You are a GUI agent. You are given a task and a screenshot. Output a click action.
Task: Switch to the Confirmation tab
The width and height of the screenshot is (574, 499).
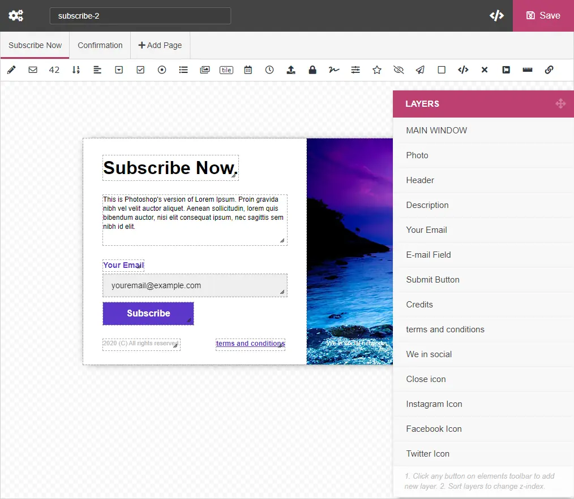tap(100, 45)
